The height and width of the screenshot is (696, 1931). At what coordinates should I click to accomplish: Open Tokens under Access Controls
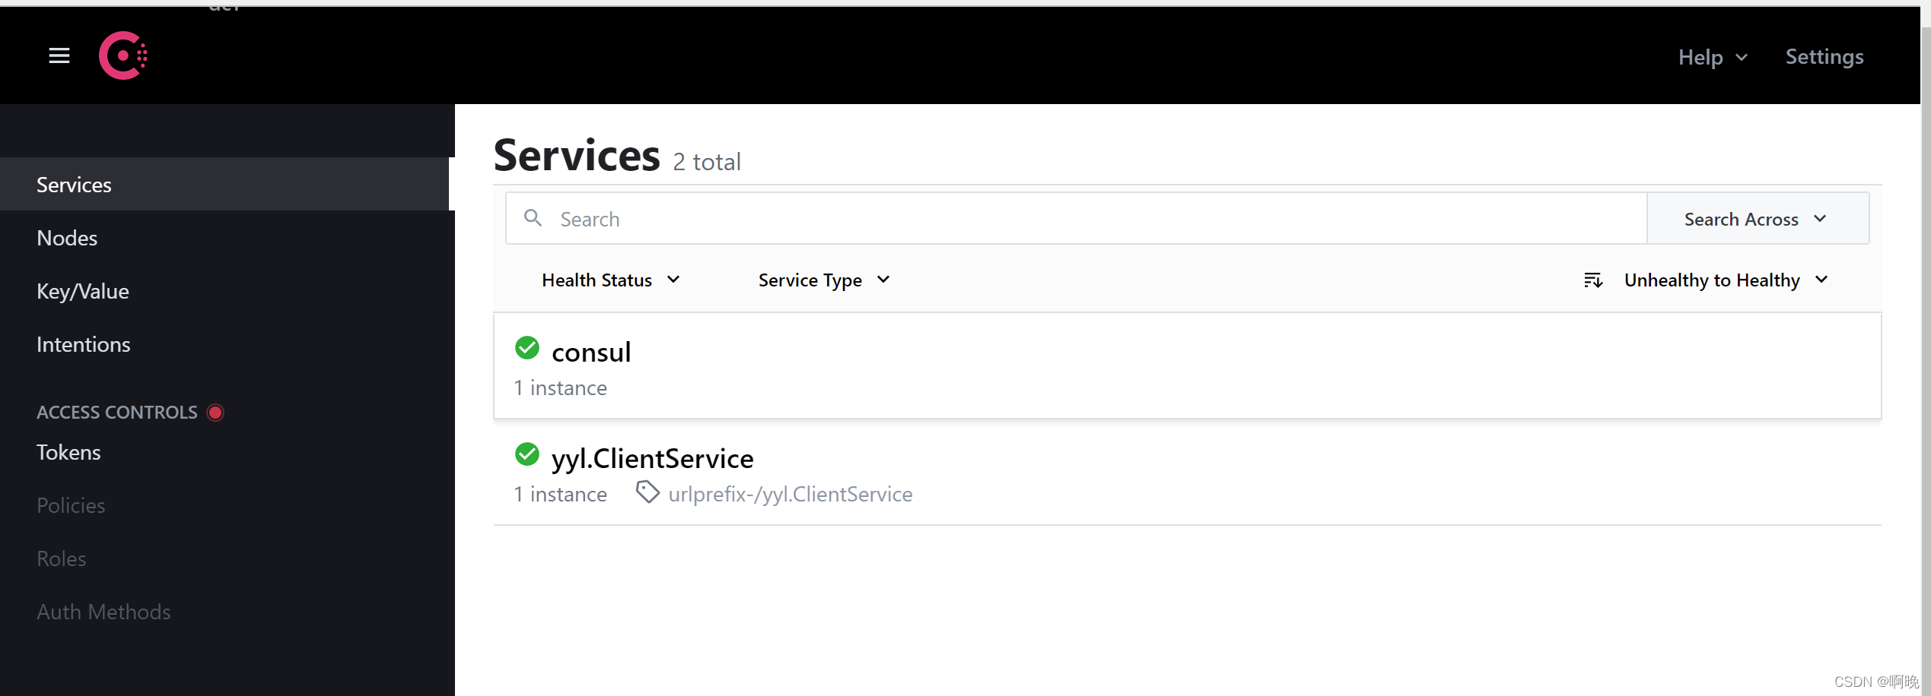click(x=68, y=451)
